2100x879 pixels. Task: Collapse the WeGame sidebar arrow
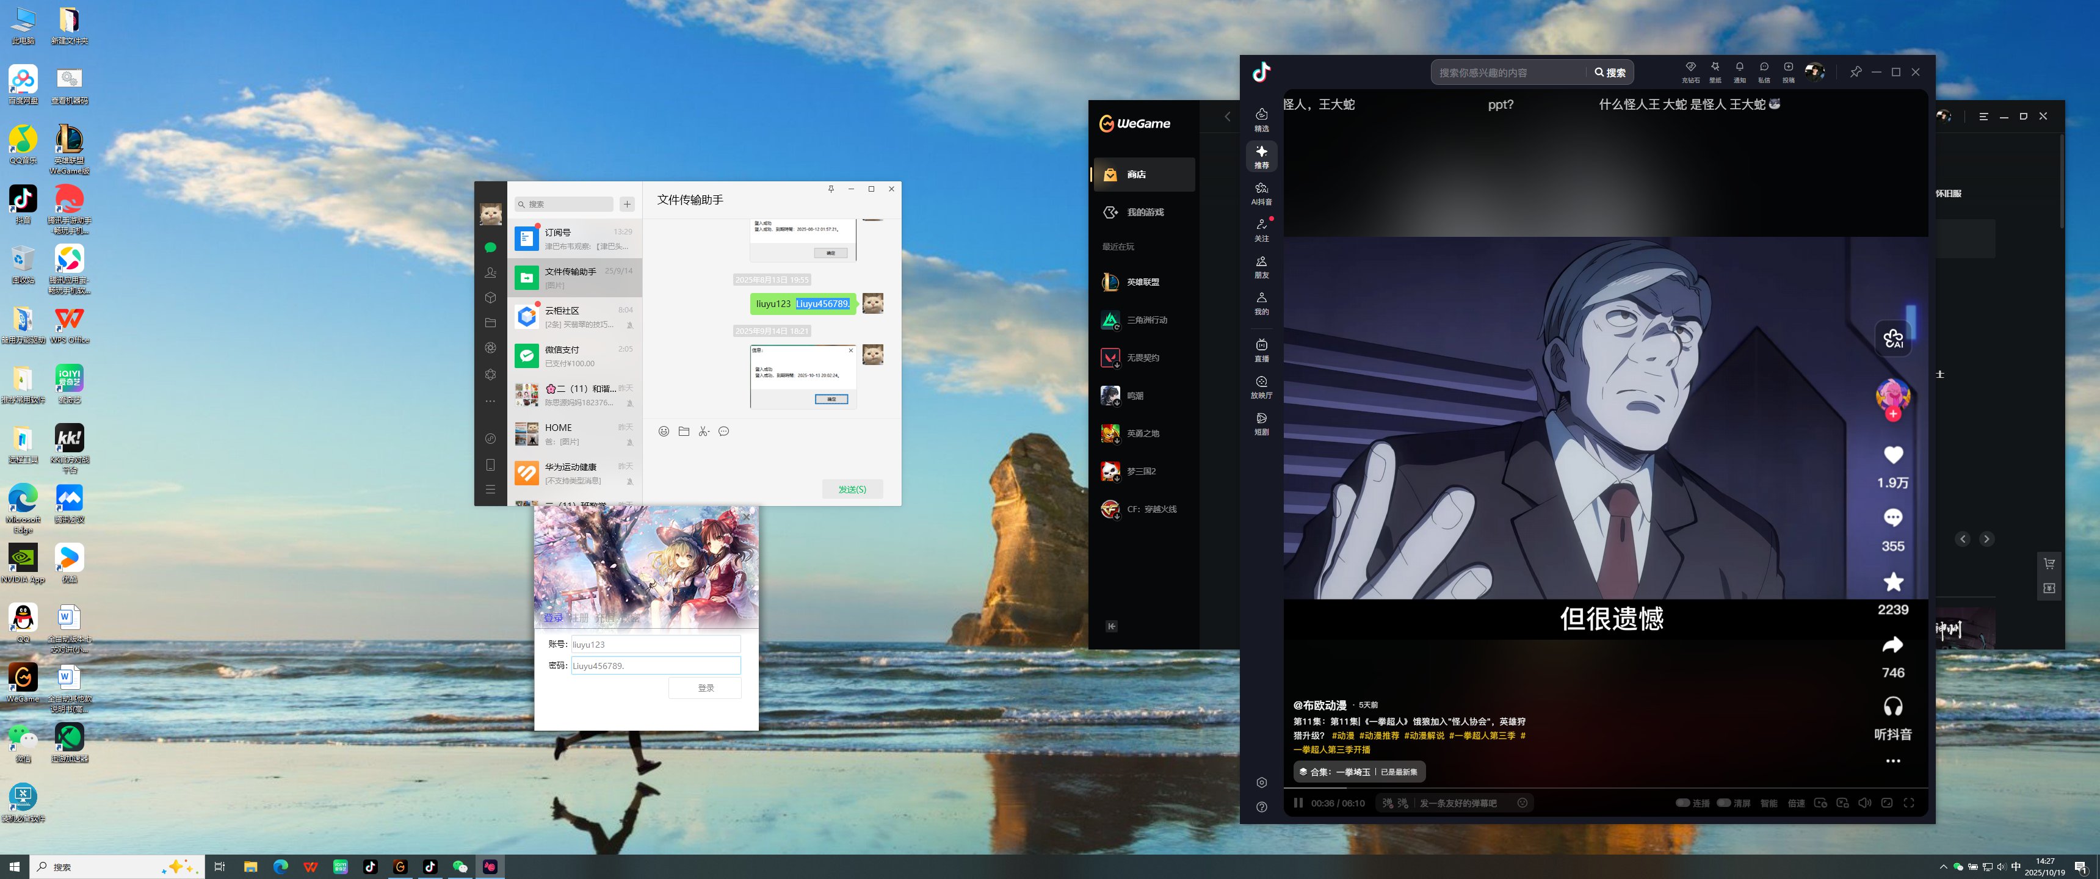click(x=1111, y=626)
